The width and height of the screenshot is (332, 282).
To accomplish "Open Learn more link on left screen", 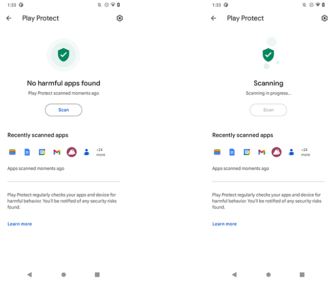I will [20, 224].
